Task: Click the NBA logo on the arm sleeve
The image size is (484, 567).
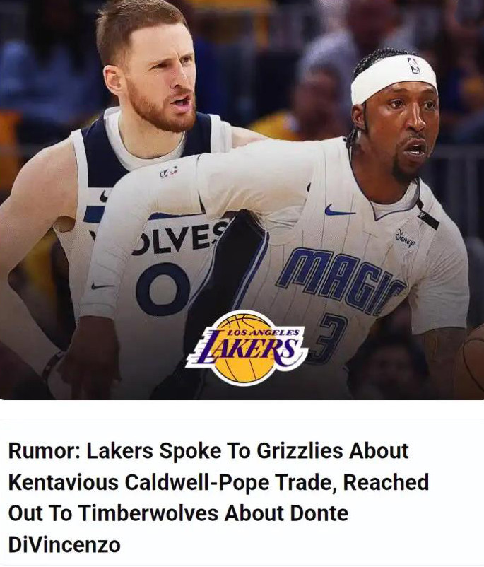Action: point(168,172)
